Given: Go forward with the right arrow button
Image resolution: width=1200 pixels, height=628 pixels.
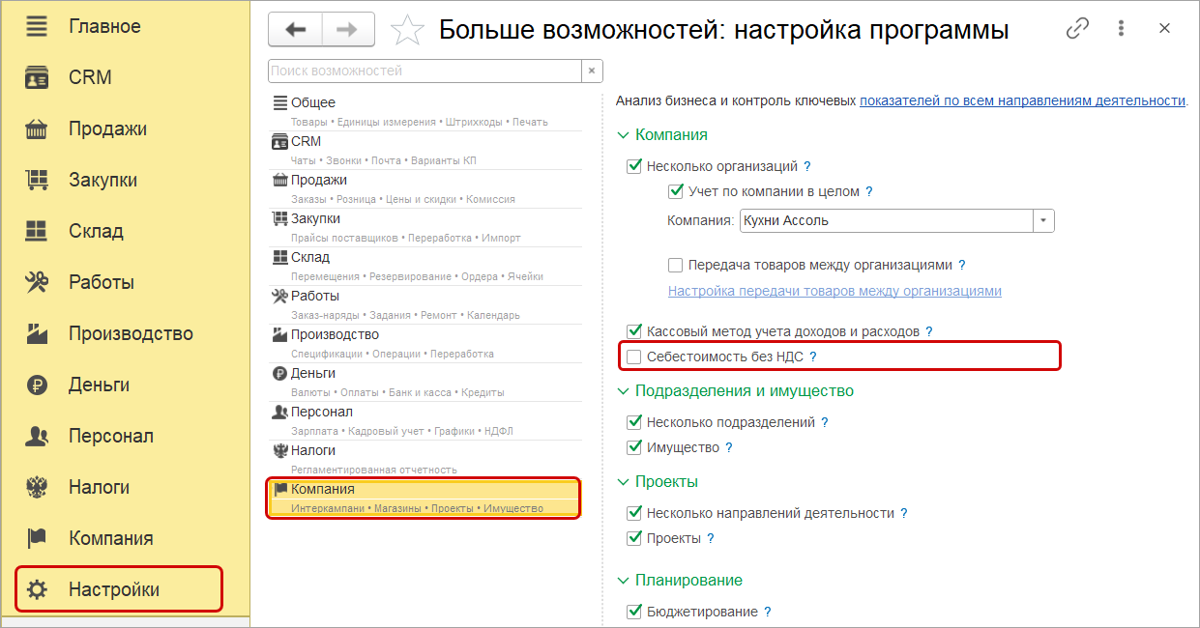Looking at the screenshot, I should point(347,30).
